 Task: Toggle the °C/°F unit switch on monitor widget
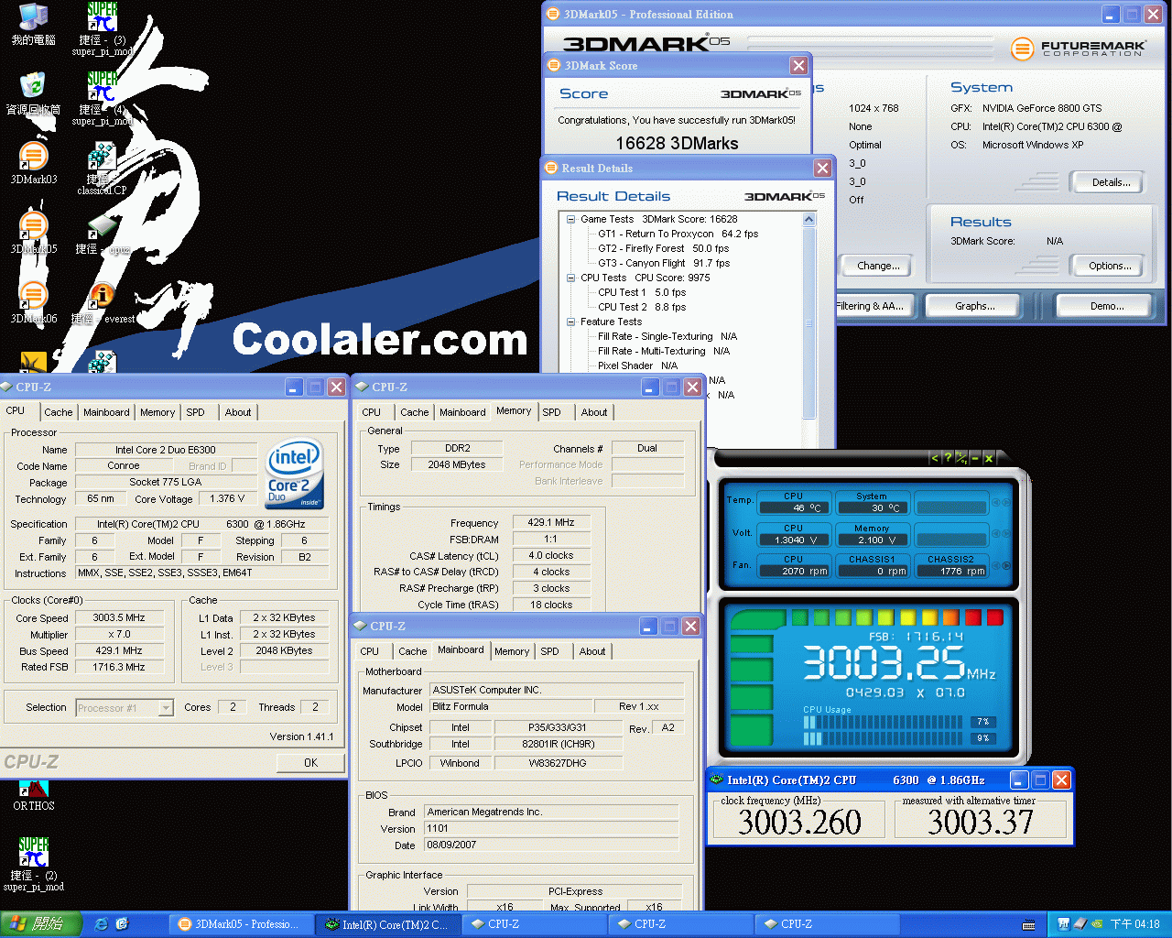[x=961, y=457]
